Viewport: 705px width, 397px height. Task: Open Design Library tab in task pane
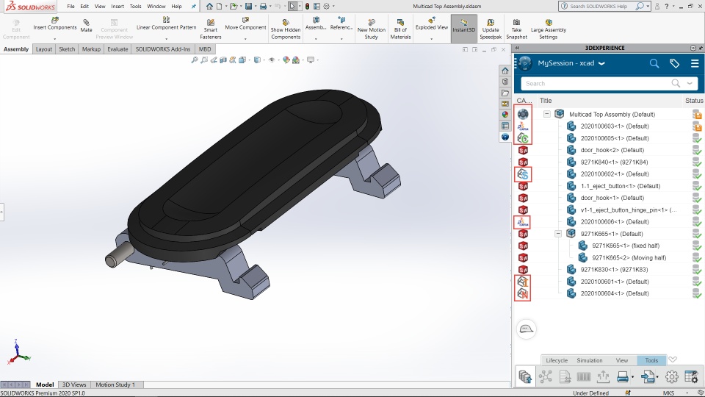pyautogui.click(x=505, y=82)
